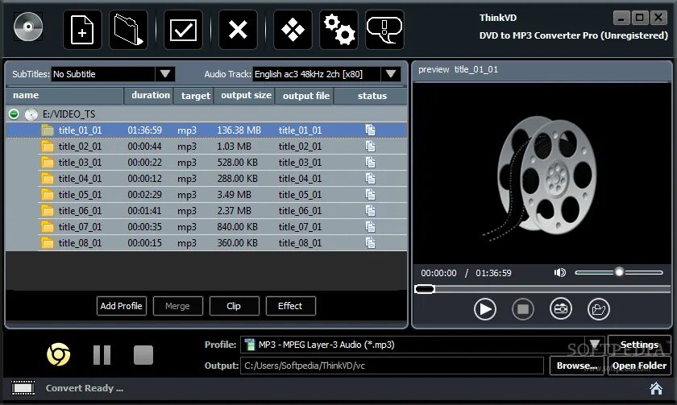Image resolution: width=677 pixels, height=405 pixels.
Task: Click the Output path input field
Action: click(392, 366)
